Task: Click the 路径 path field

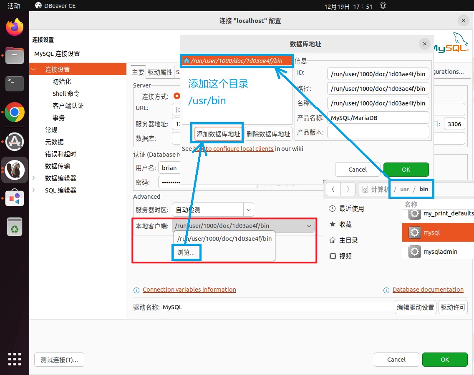Action: point(378,89)
